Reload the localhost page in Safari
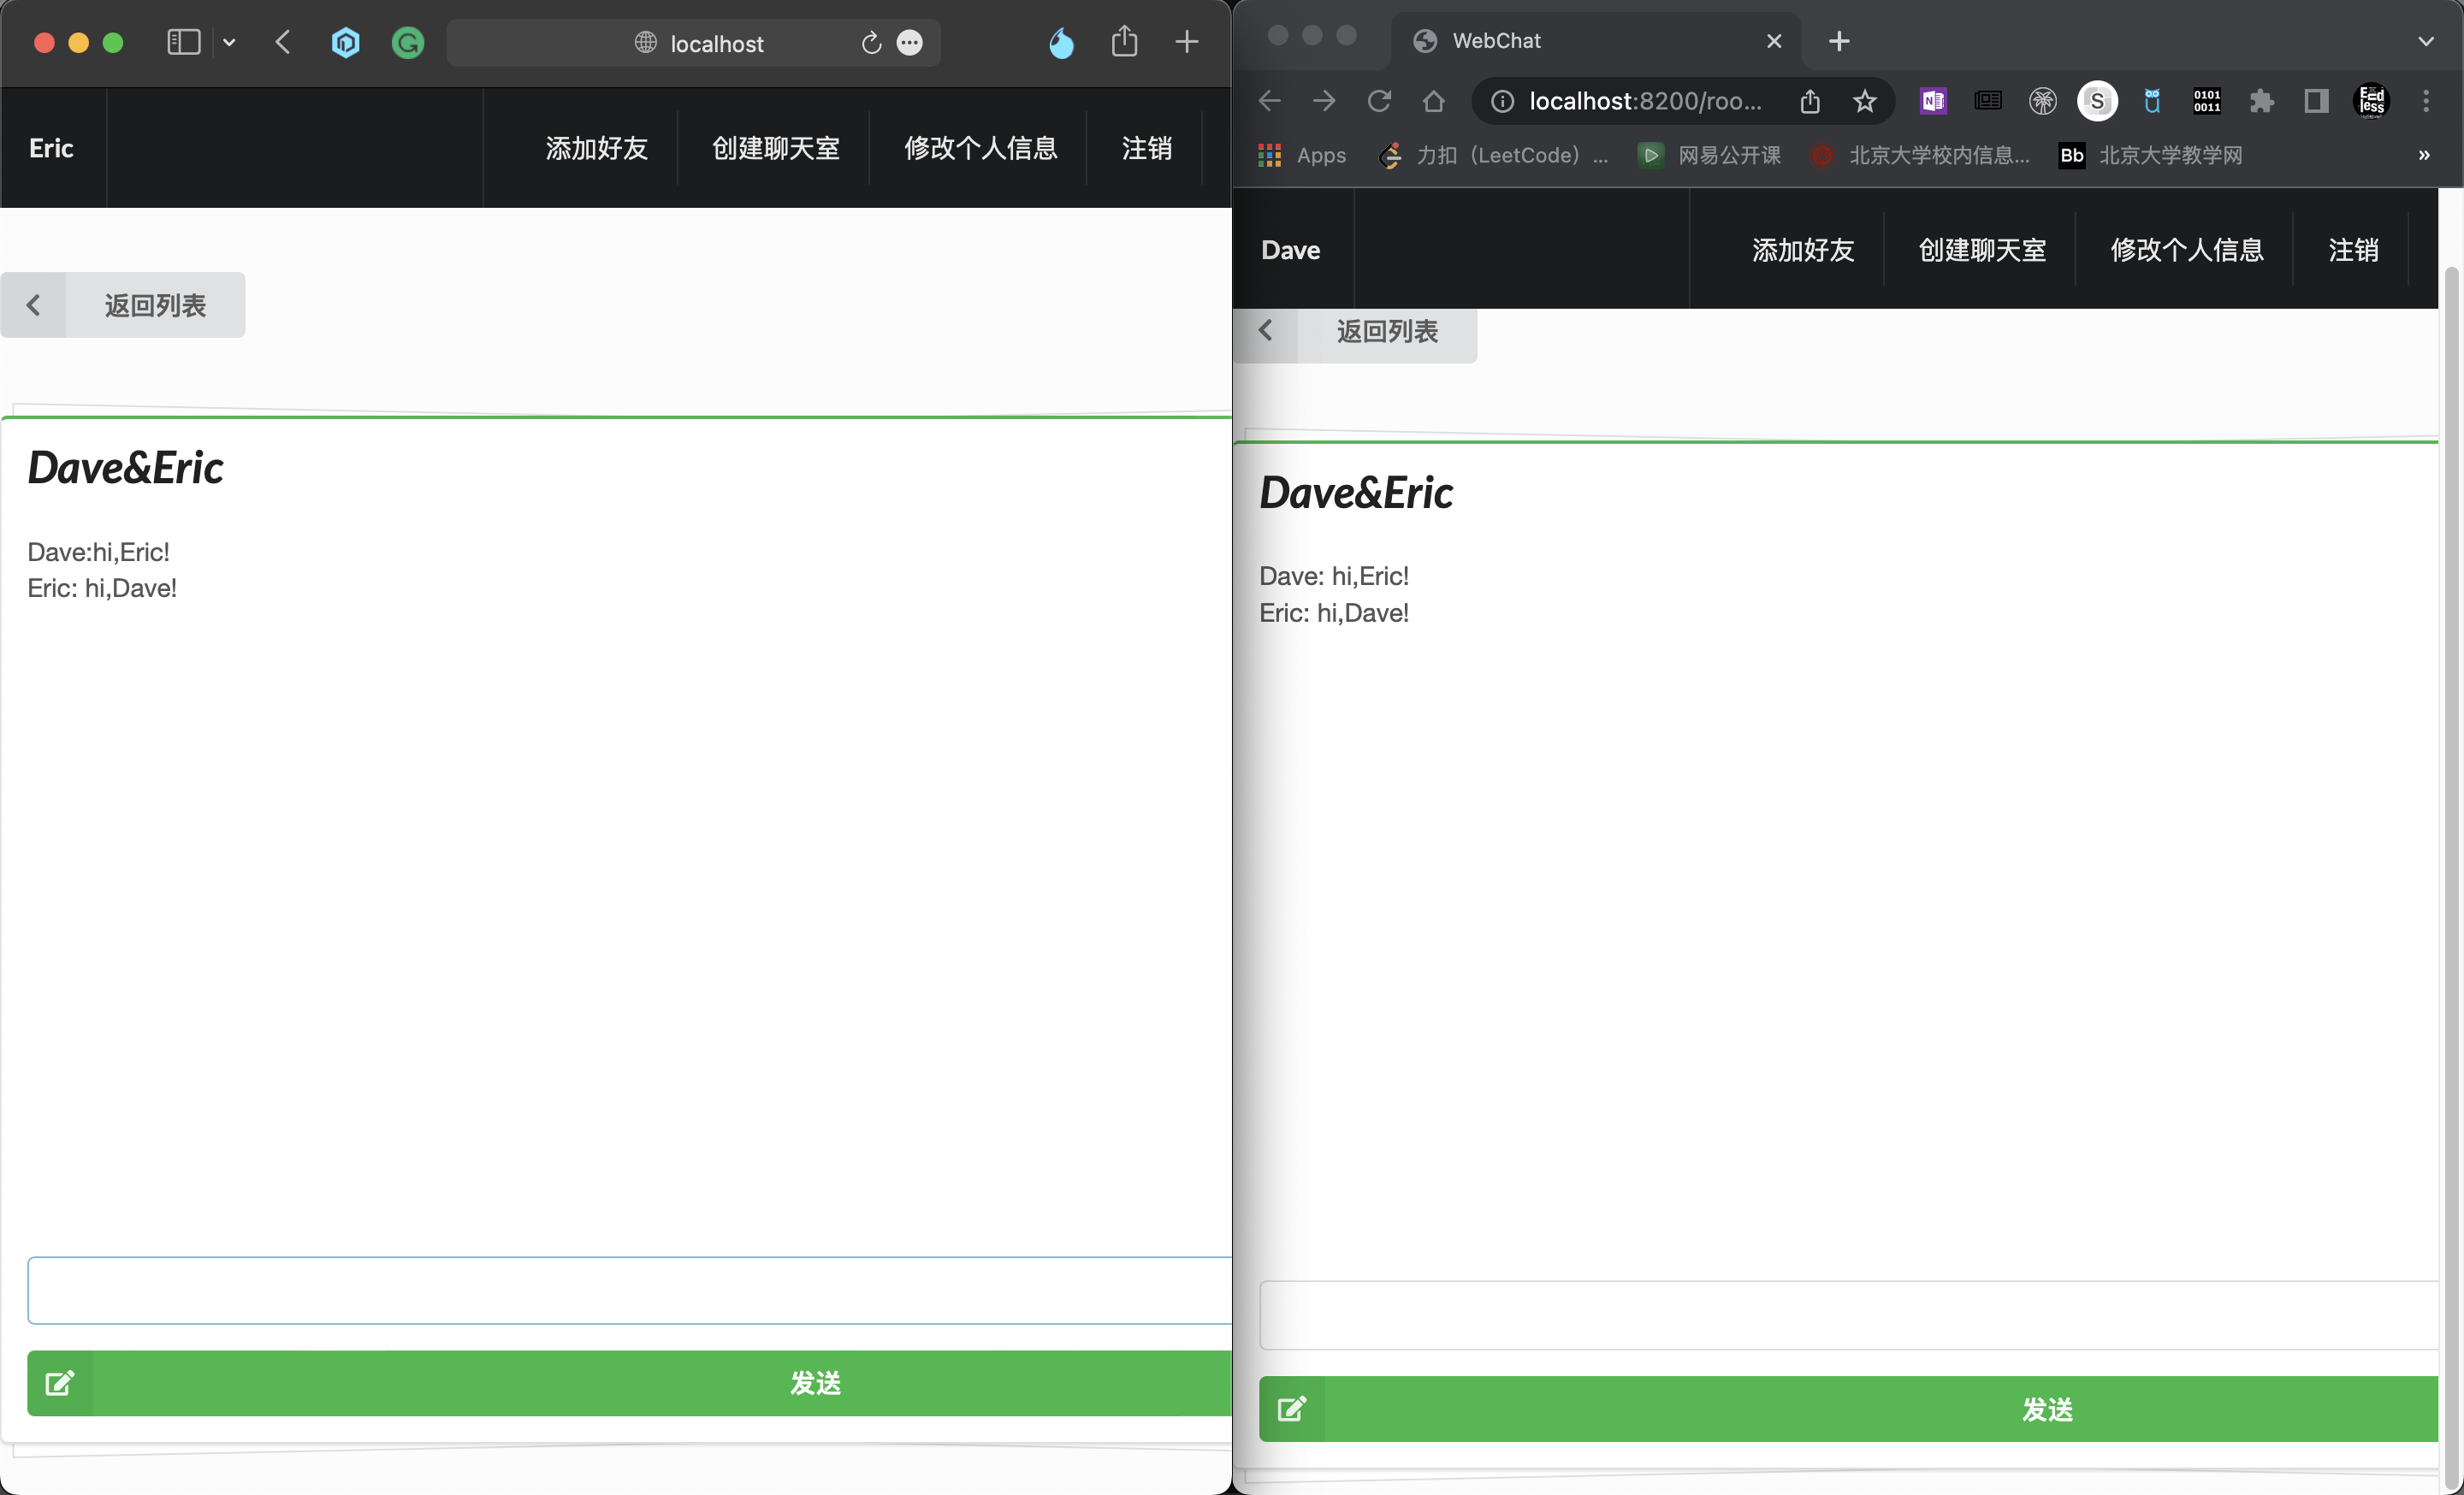2464x1495 pixels. point(871,43)
